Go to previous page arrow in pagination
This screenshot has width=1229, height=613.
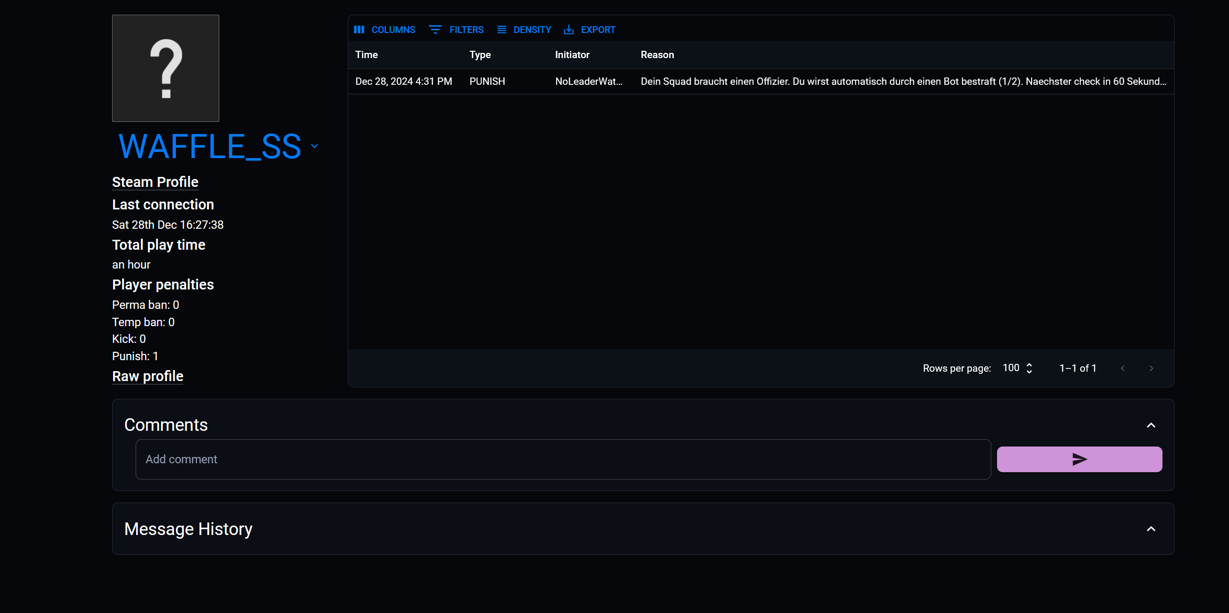coord(1123,369)
